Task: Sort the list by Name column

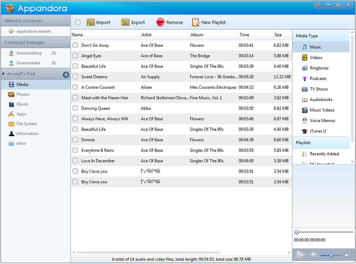Action: point(105,35)
